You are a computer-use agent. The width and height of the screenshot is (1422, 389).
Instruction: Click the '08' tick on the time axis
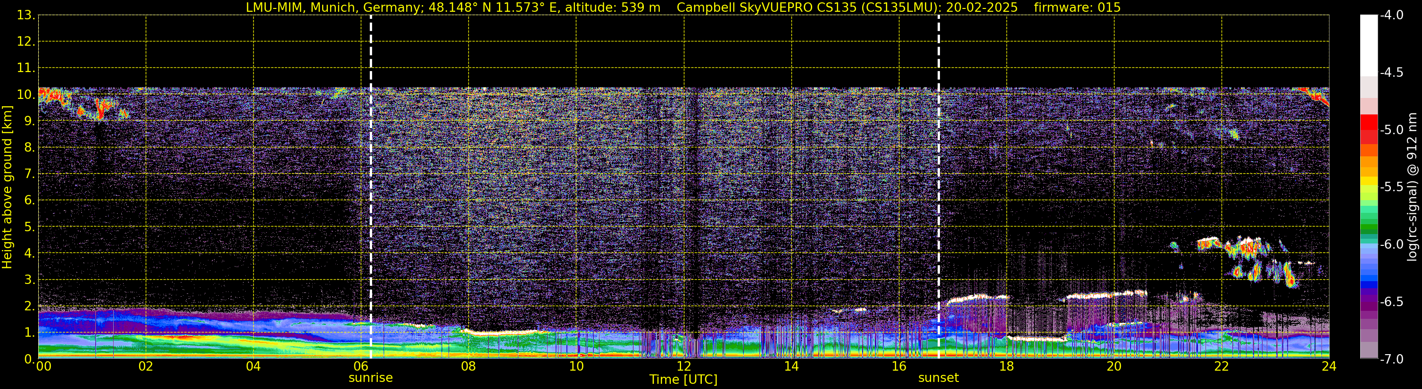click(468, 367)
